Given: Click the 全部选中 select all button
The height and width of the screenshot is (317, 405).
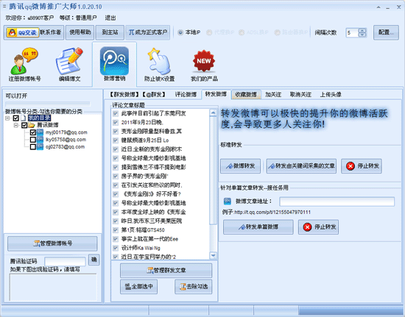Looking at the screenshot, I should tap(138, 287).
